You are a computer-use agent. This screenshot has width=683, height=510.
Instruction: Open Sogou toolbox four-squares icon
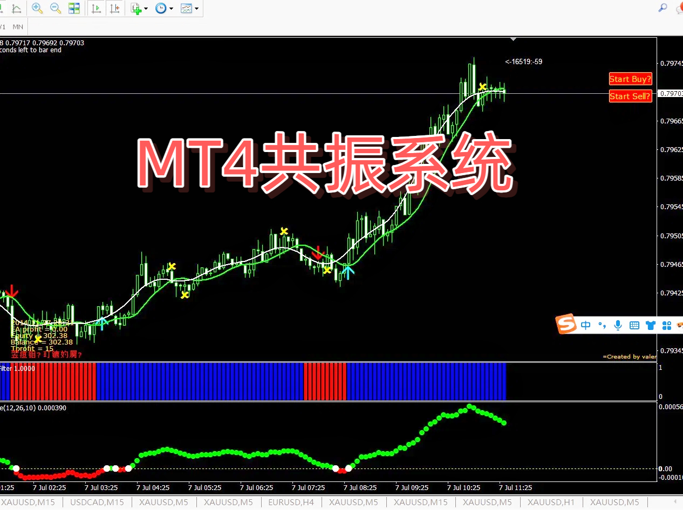coord(667,325)
